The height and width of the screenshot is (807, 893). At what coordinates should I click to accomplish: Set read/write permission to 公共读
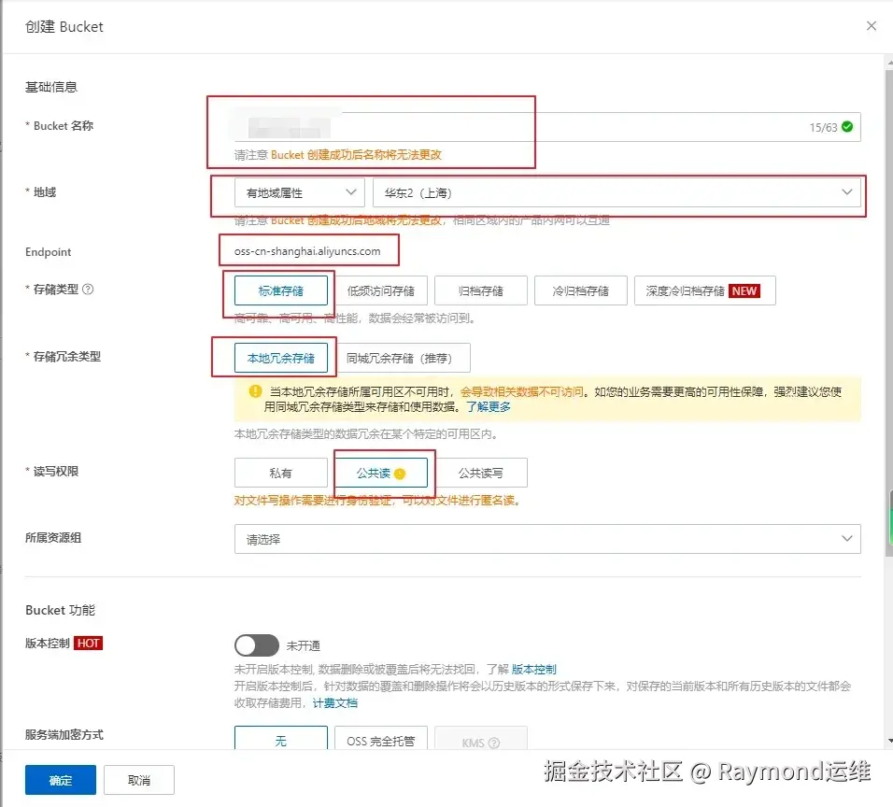(x=380, y=473)
